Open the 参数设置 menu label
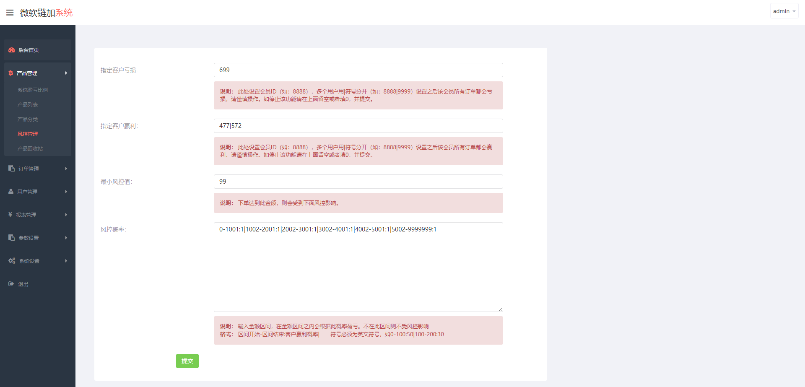805x387 pixels. click(x=29, y=238)
